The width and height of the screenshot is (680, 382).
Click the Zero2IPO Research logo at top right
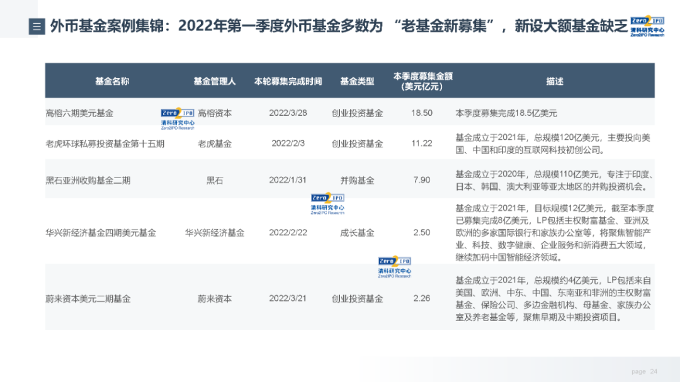coord(647,26)
